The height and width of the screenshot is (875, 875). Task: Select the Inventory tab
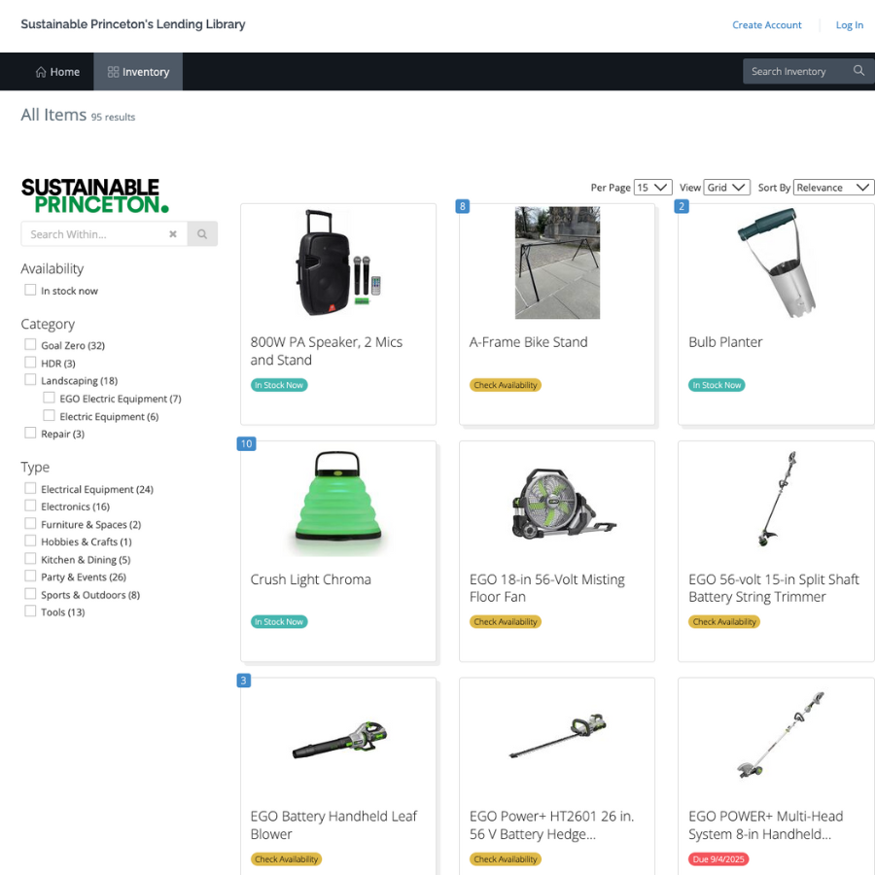[138, 72]
